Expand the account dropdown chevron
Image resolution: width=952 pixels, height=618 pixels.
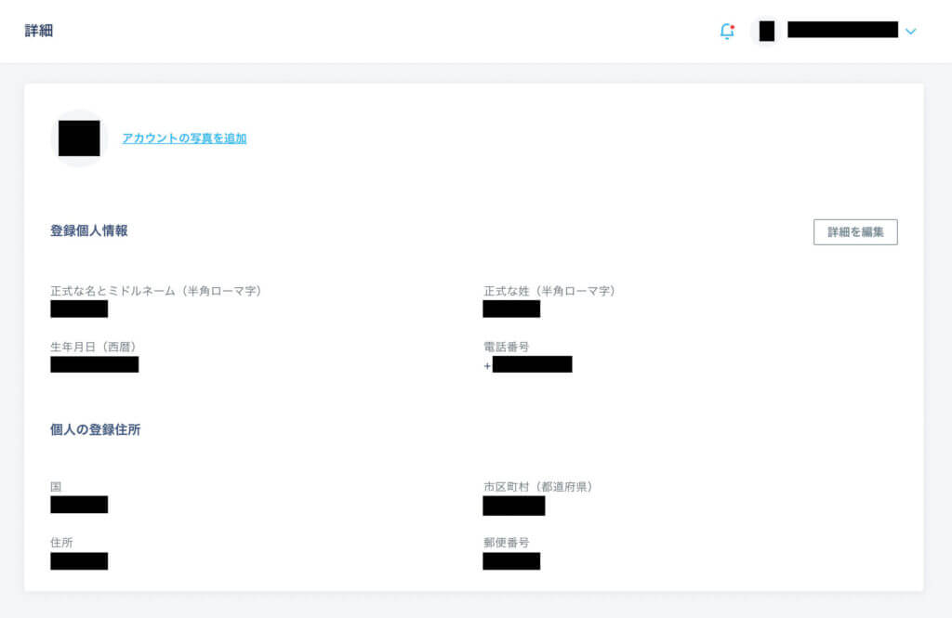(x=910, y=31)
